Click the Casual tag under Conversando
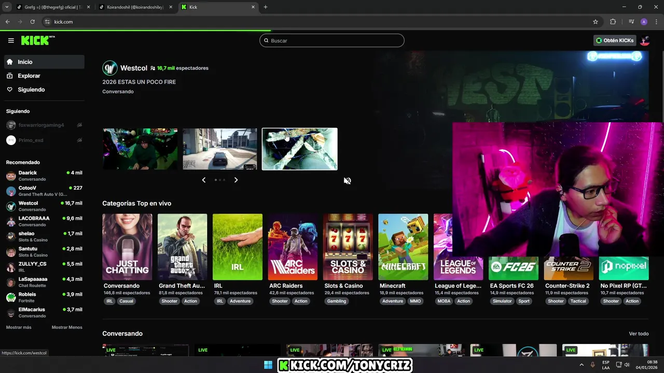Screen dimensions: 664x373 pyautogui.click(x=127, y=301)
